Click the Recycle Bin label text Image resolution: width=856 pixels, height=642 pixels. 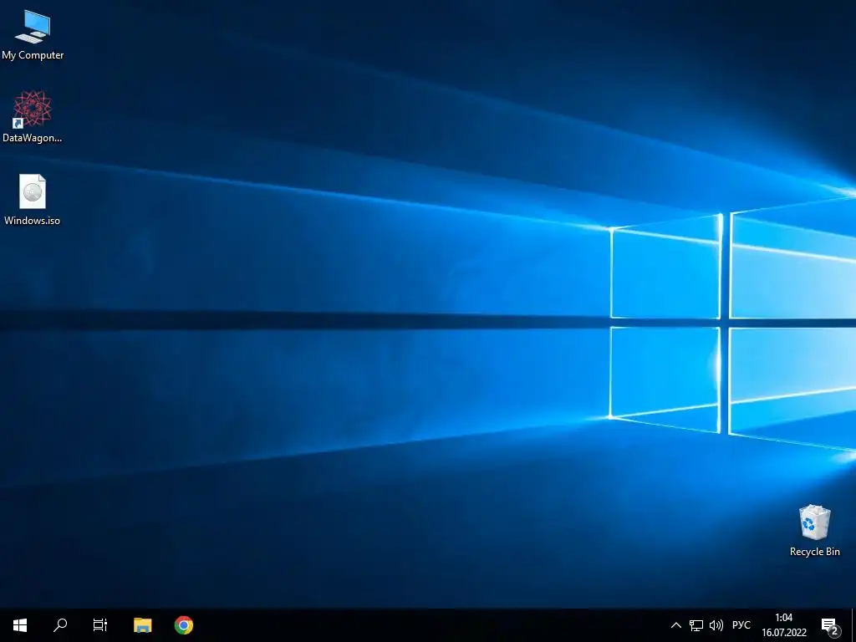click(x=814, y=552)
